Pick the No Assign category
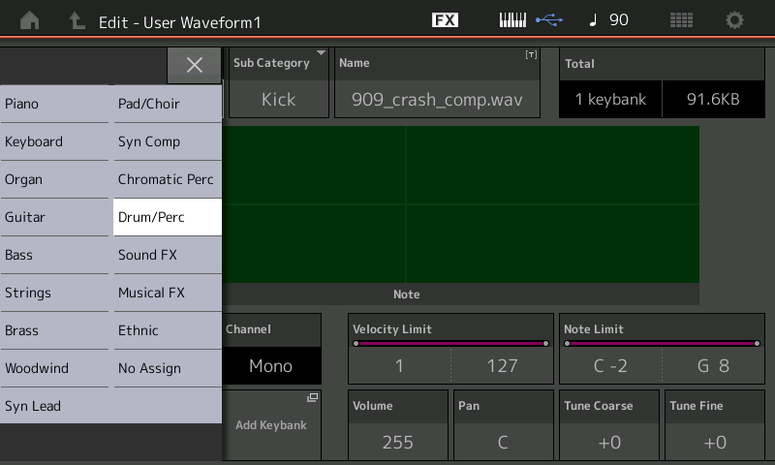 tap(168, 368)
